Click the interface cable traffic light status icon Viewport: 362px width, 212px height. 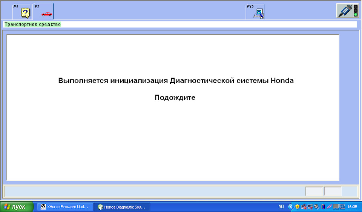click(x=347, y=11)
